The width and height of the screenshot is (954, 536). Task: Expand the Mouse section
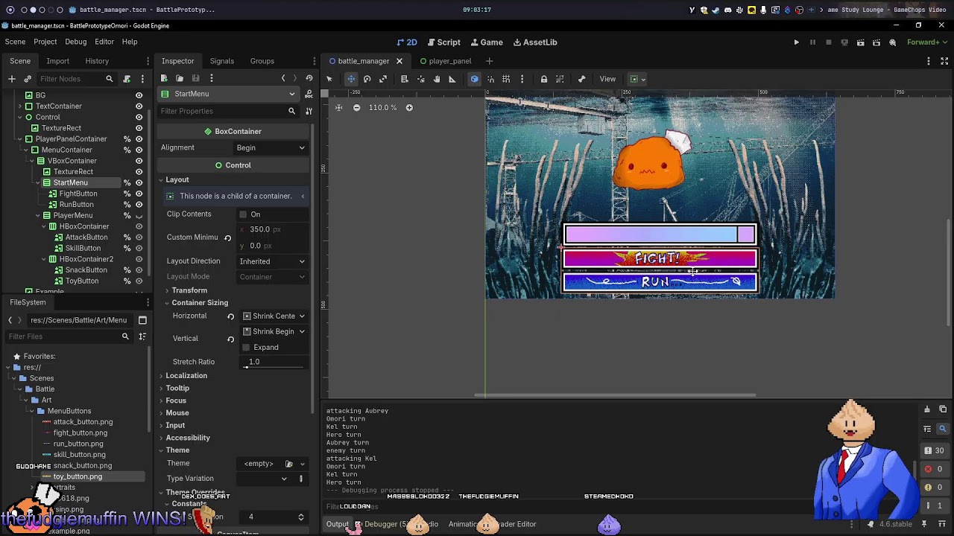pos(177,413)
